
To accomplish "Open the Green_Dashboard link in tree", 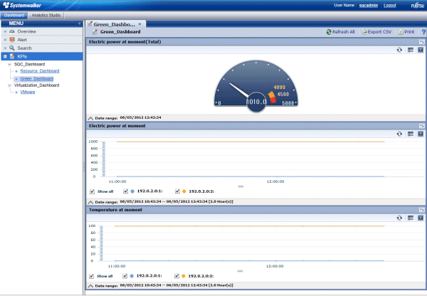I will [37, 79].
